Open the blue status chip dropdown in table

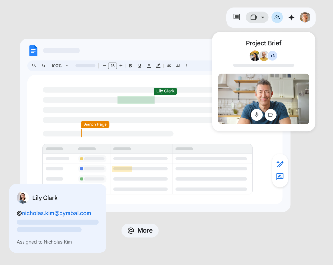point(92,169)
